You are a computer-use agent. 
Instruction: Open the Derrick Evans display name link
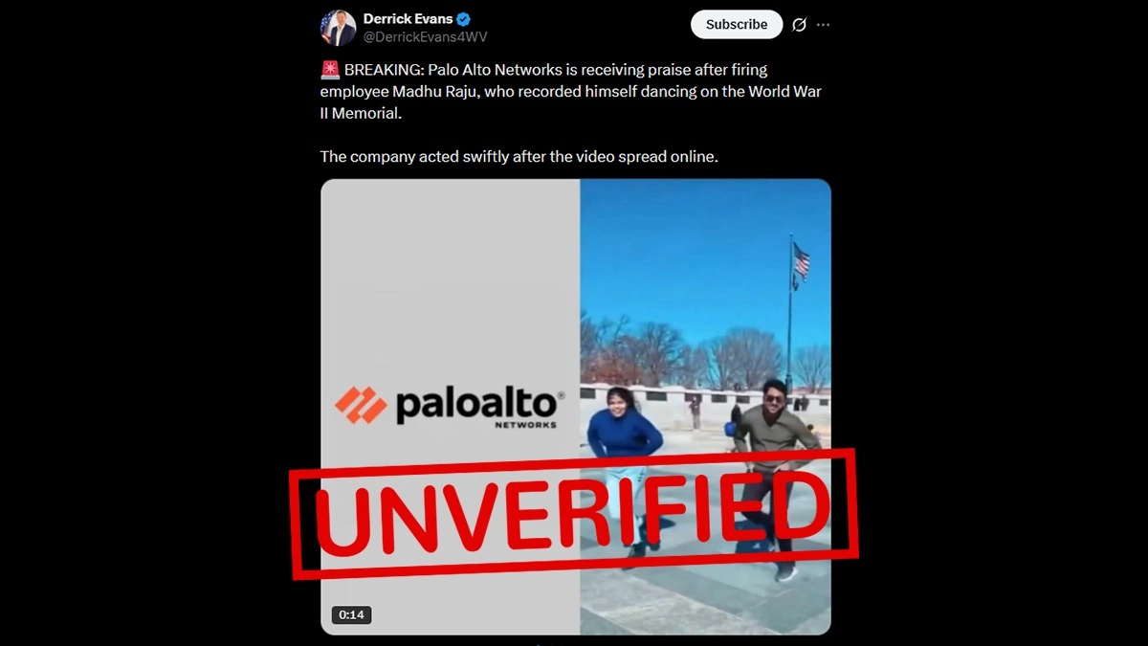pyautogui.click(x=408, y=19)
